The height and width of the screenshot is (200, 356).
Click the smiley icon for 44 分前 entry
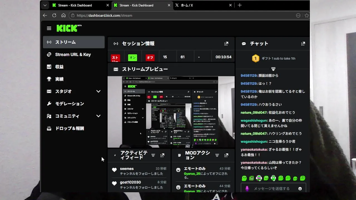(178, 187)
